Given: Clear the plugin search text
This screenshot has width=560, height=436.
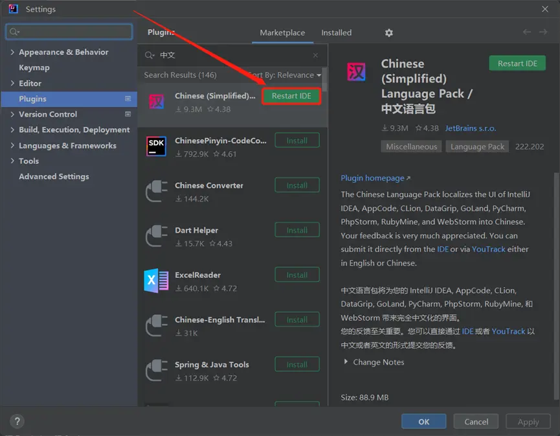Looking at the screenshot, I should point(315,55).
